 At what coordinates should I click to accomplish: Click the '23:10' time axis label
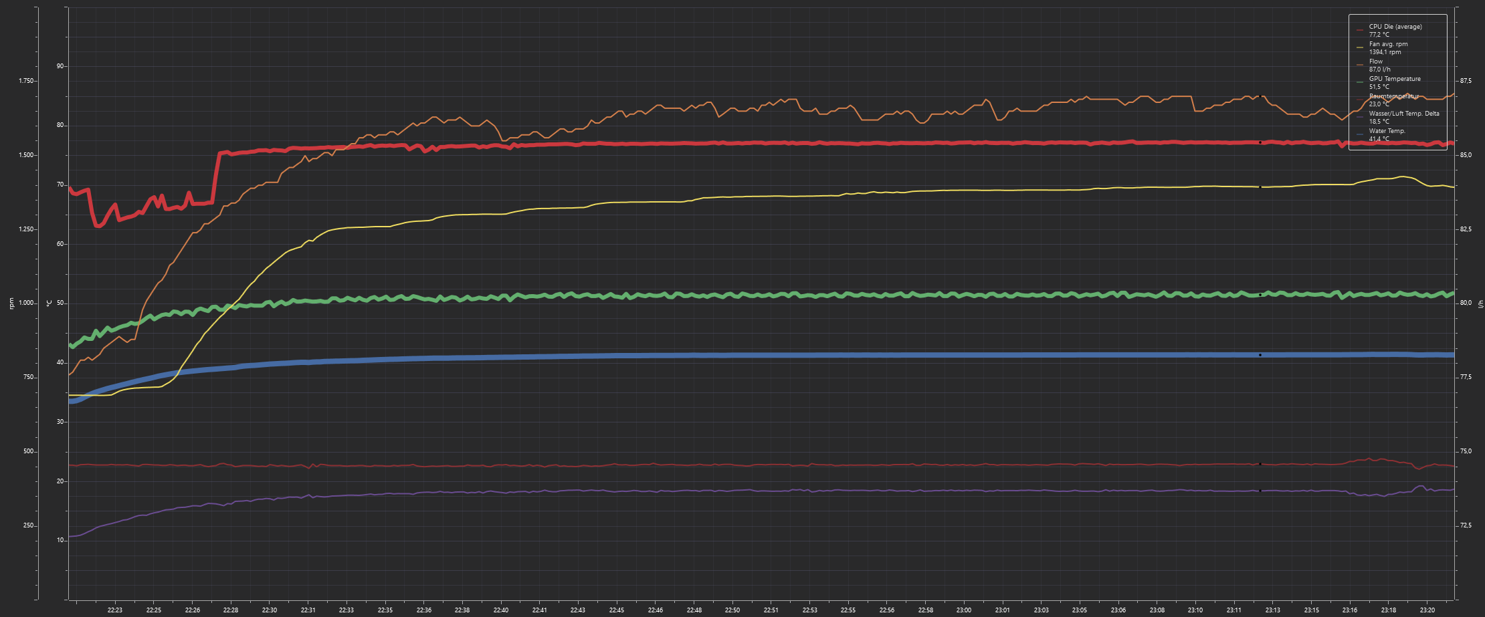pos(1195,610)
